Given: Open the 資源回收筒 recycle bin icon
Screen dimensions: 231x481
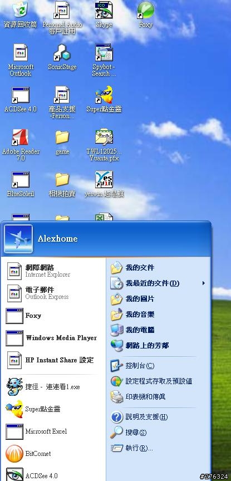Looking at the screenshot, I should pos(20,14).
